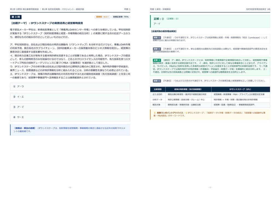Click the 重要度 star rating badge
The width and height of the screenshot is (280, 198).
103,17
